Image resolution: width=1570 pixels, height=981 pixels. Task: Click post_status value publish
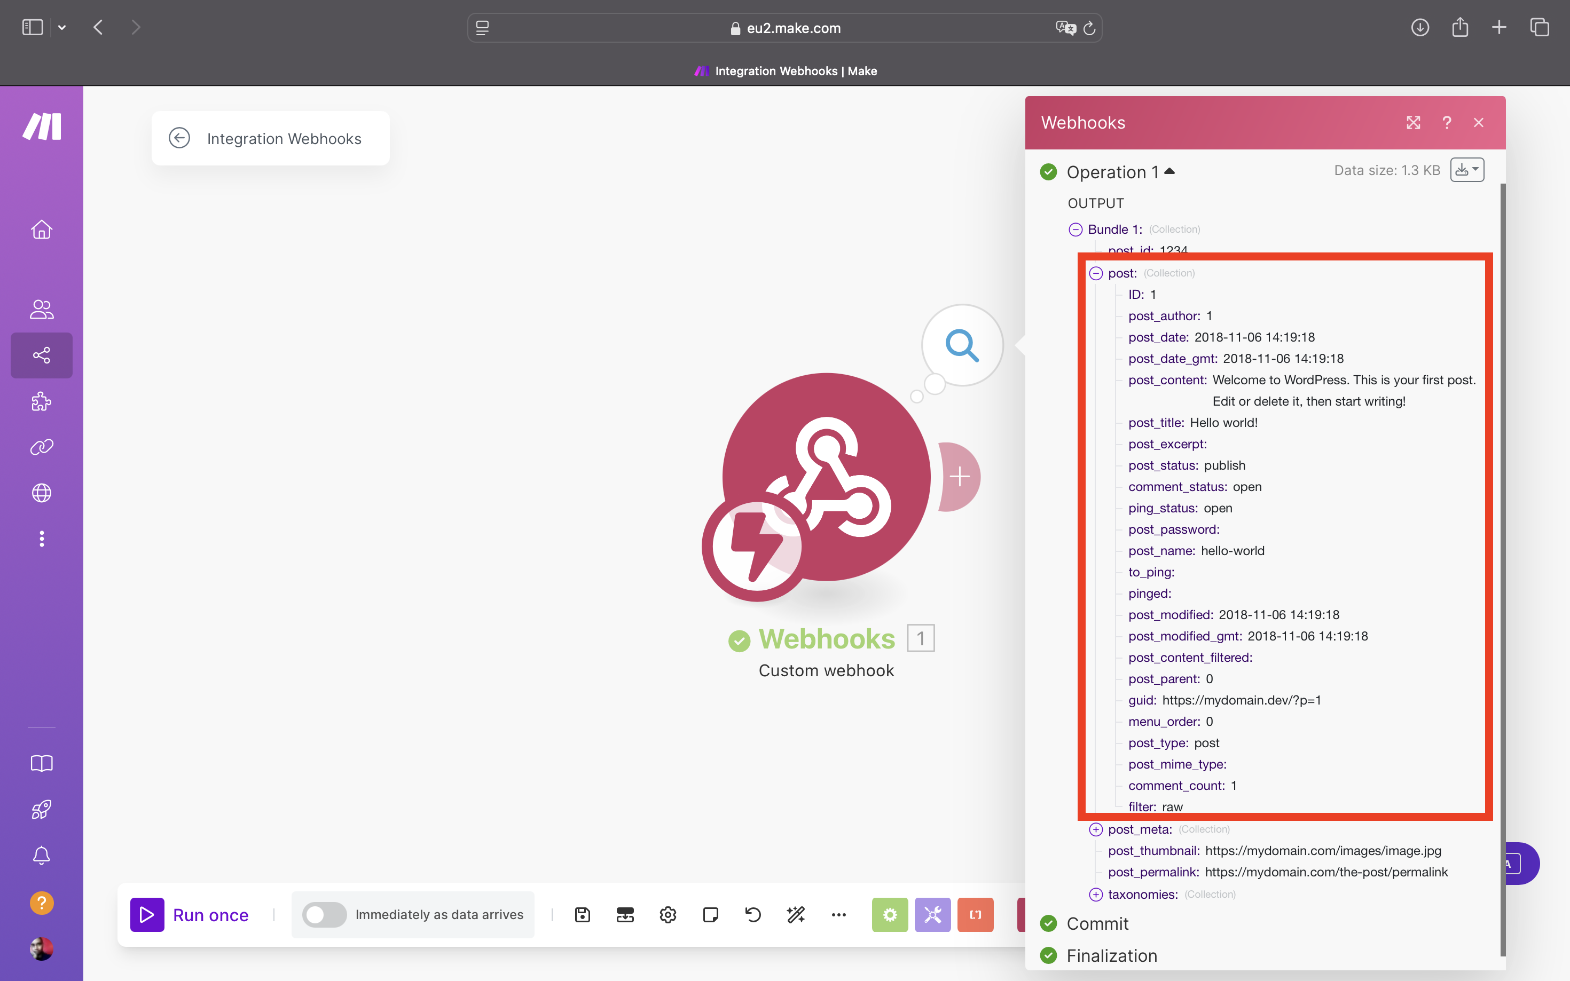1224,465
